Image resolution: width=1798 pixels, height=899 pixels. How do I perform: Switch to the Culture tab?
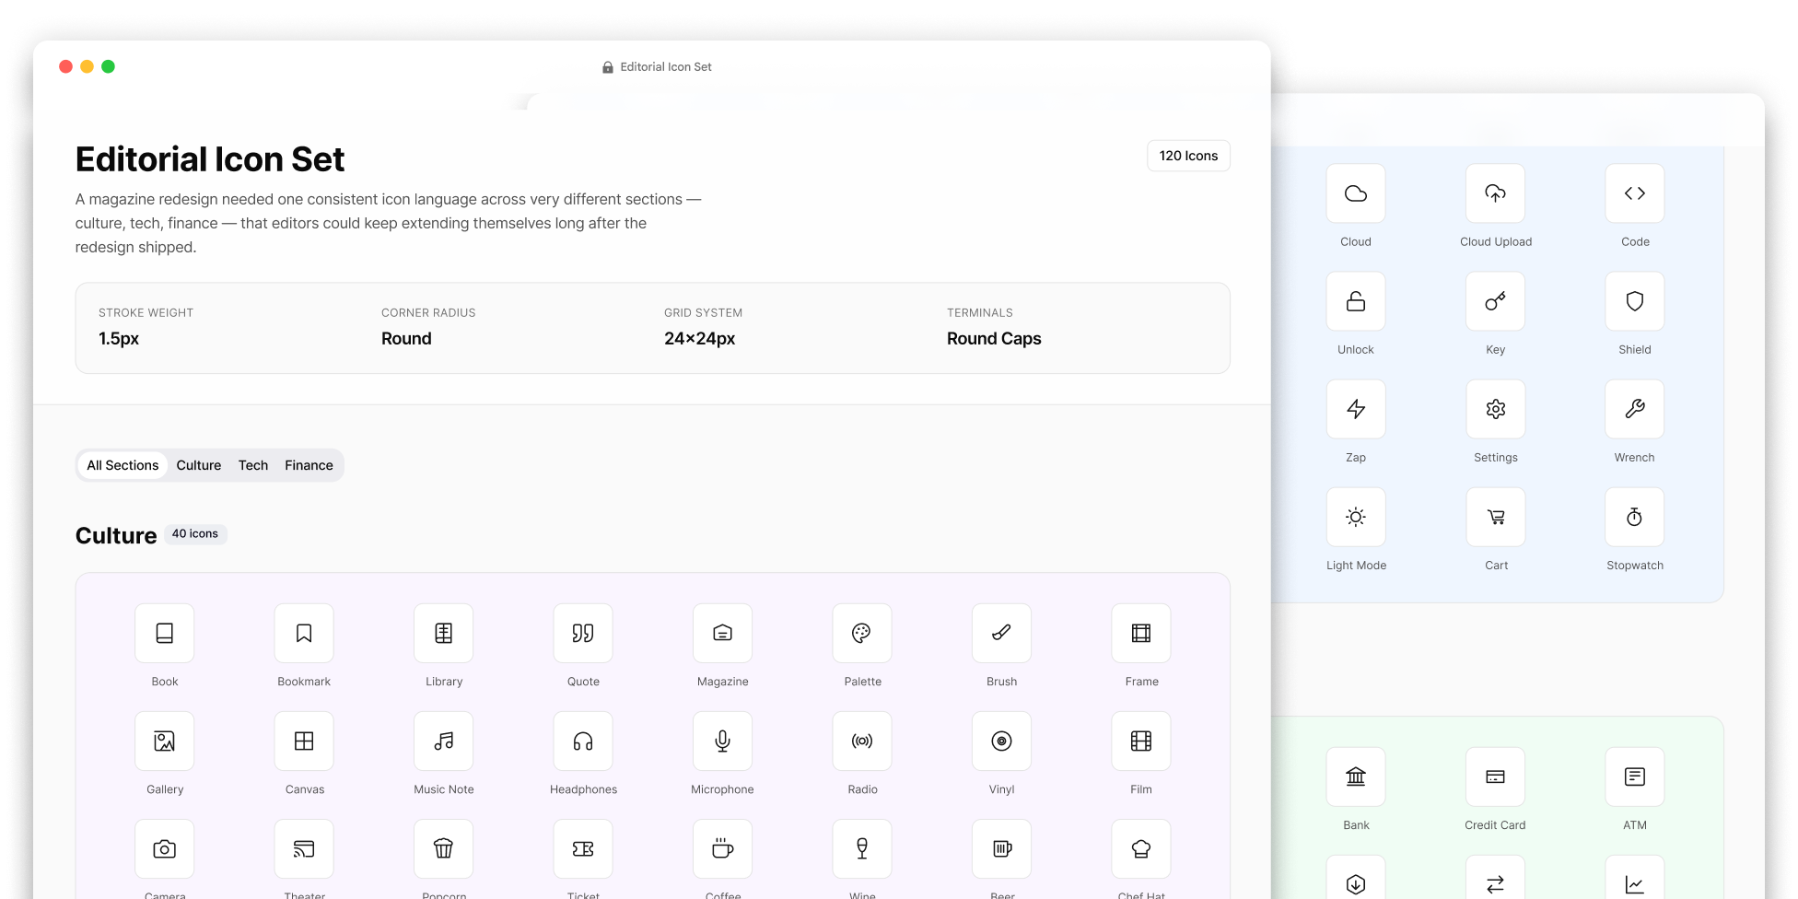click(199, 465)
